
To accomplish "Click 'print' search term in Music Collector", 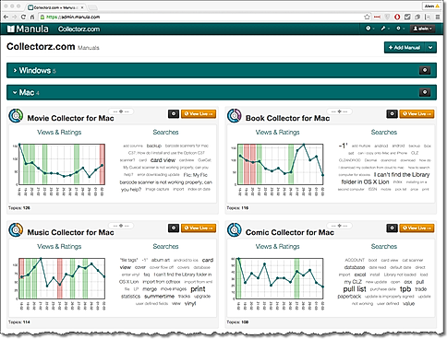I will pos(198,289).
